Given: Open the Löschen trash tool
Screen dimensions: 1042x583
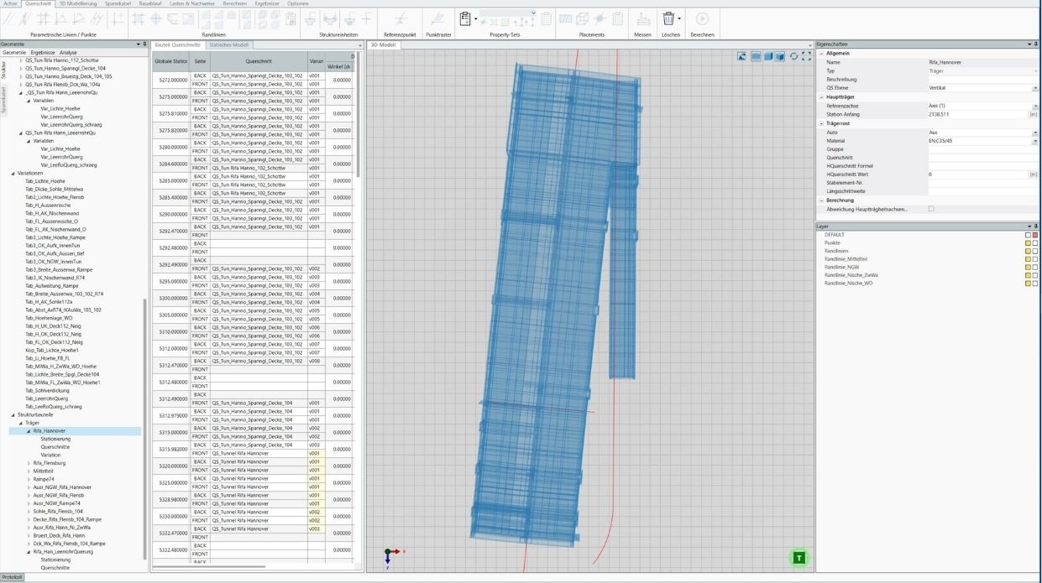Looking at the screenshot, I should point(669,18).
